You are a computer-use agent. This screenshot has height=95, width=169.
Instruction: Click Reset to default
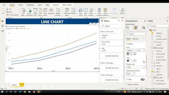[132, 84]
